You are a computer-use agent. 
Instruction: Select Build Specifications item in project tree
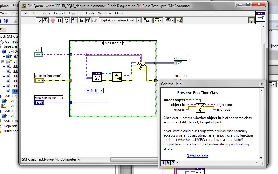[11, 131]
